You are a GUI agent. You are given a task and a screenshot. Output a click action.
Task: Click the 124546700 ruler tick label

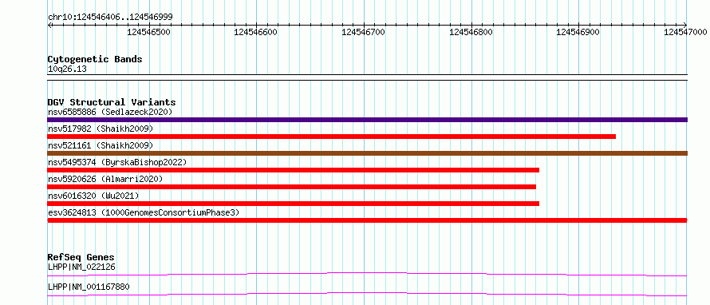click(363, 32)
